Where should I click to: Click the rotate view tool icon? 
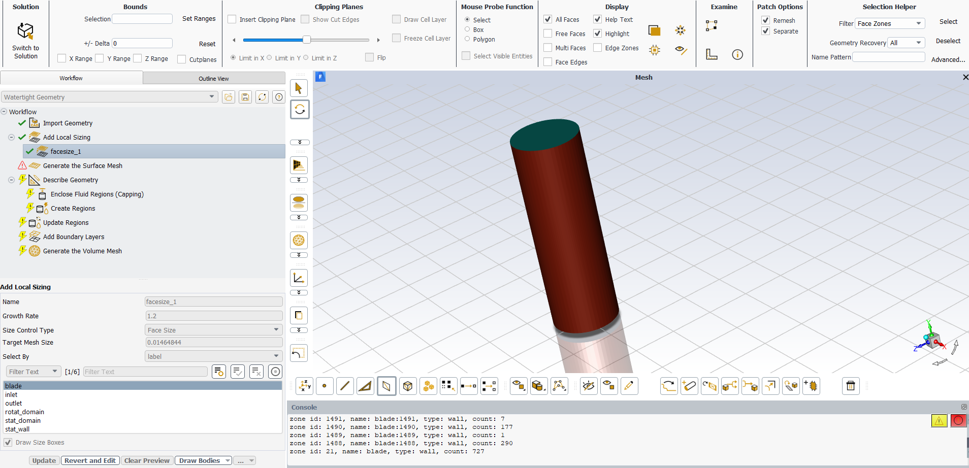click(x=300, y=109)
